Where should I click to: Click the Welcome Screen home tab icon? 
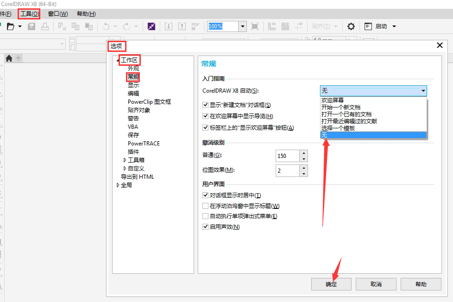point(9,58)
